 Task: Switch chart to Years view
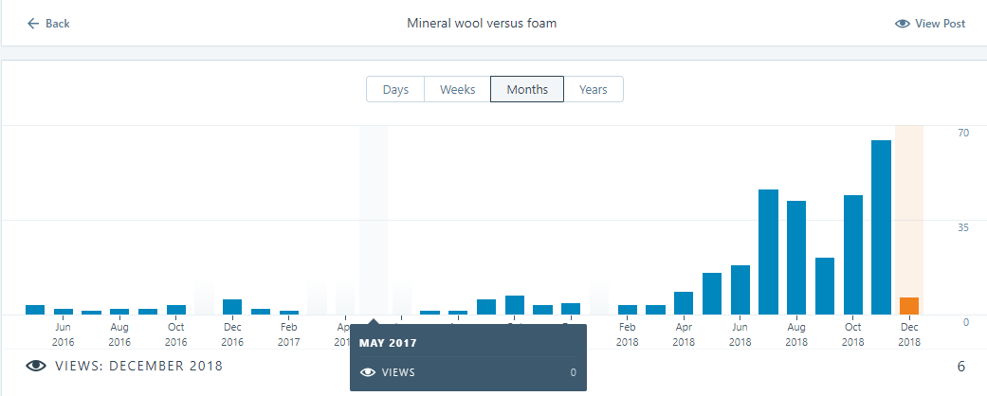[x=594, y=89]
